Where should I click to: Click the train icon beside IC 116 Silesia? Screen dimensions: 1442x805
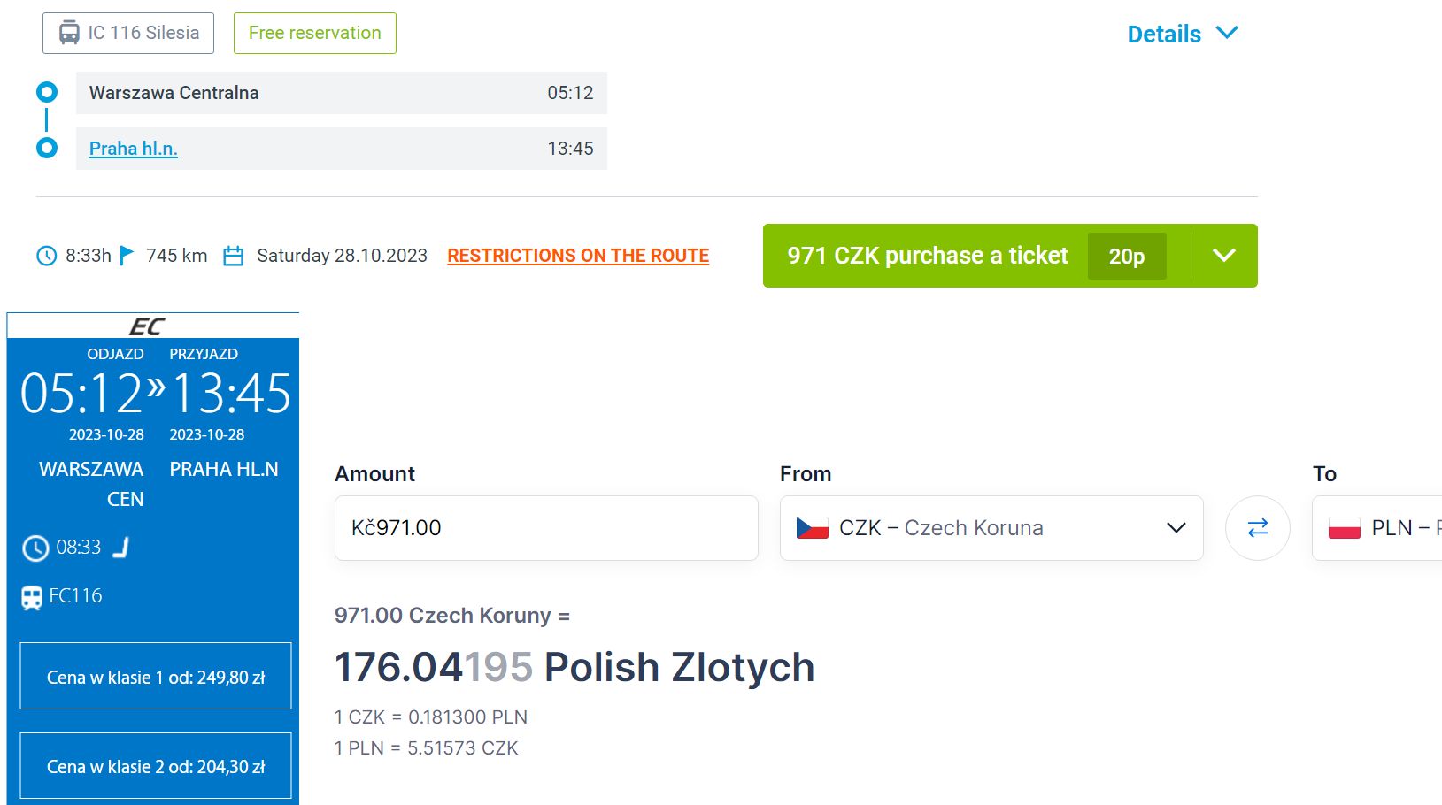(69, 34)
